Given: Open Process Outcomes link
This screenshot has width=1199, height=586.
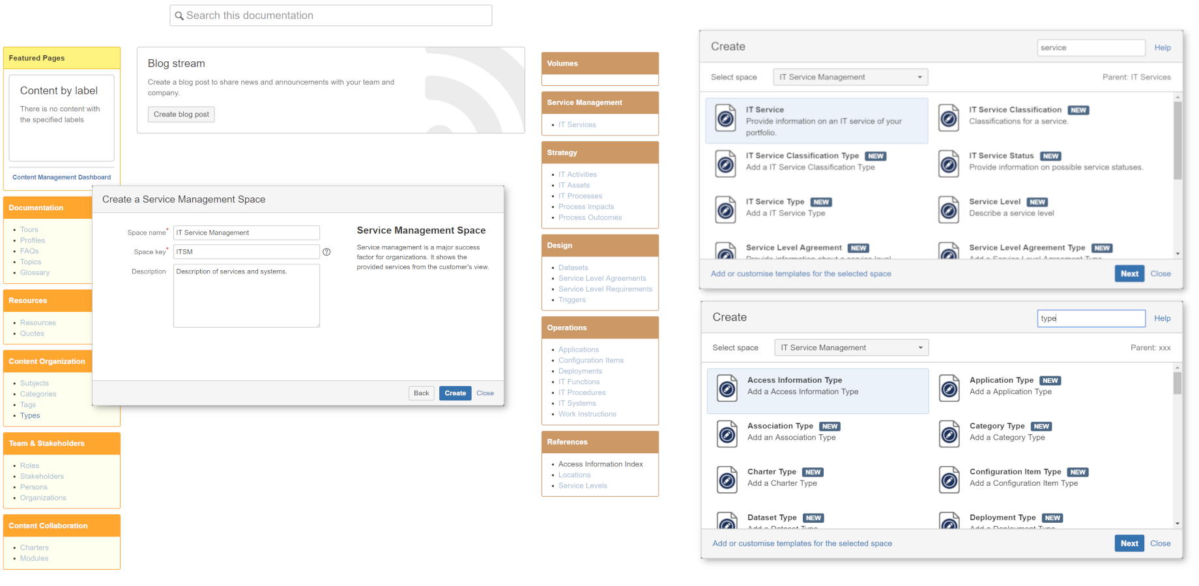Looking at the screenshot, I should [x=590, y=217].
